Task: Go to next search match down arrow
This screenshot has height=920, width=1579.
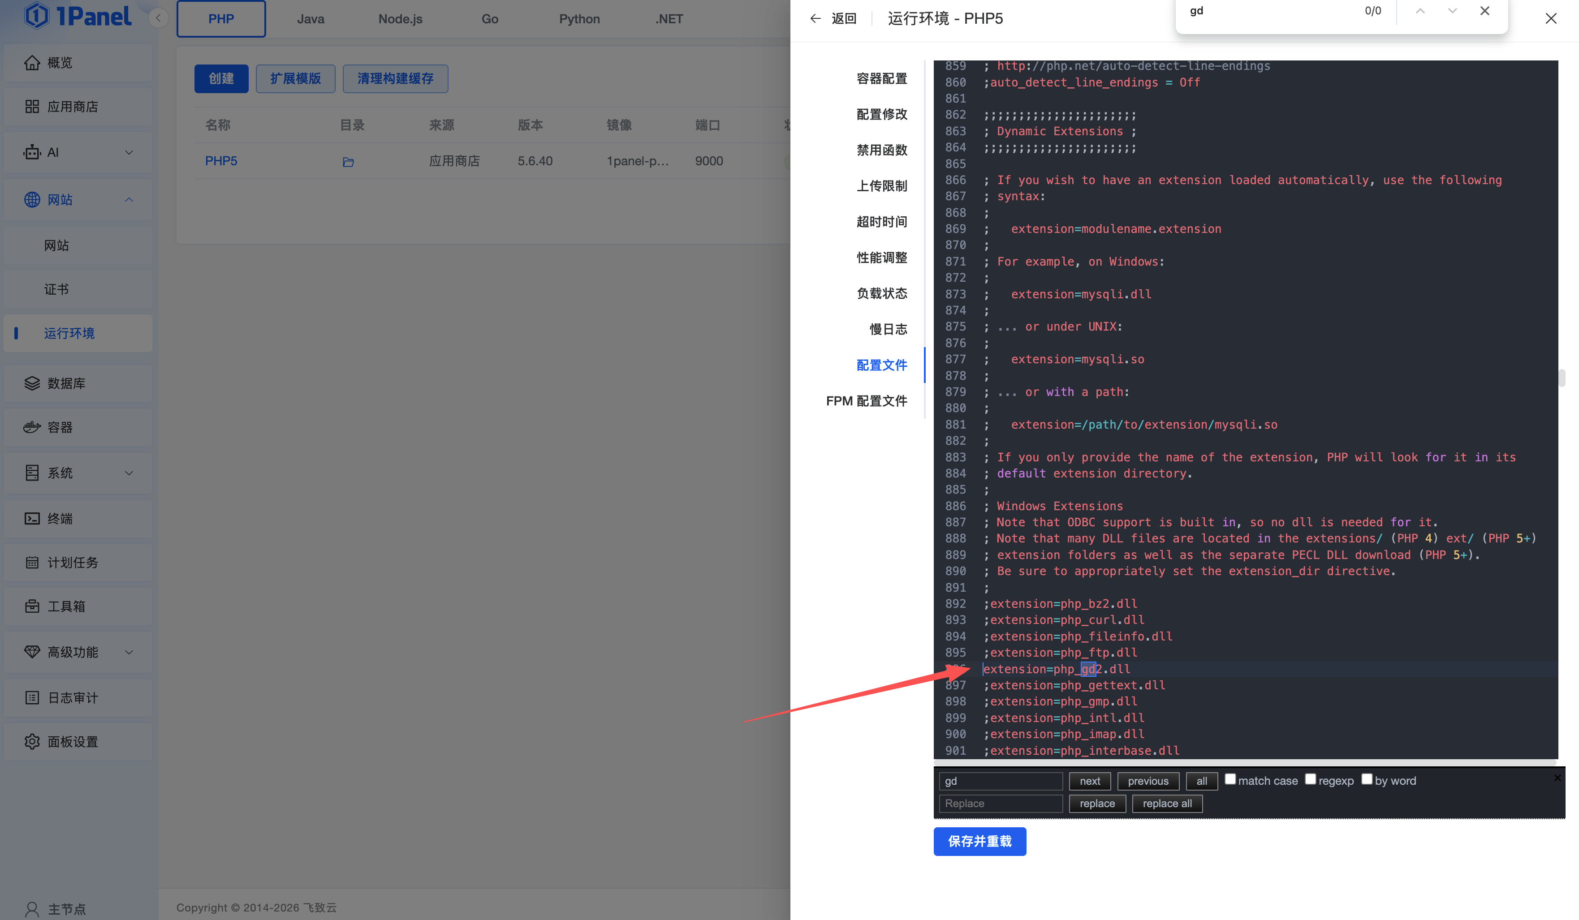Action: pyautogui.click(x=1452, y=11)
